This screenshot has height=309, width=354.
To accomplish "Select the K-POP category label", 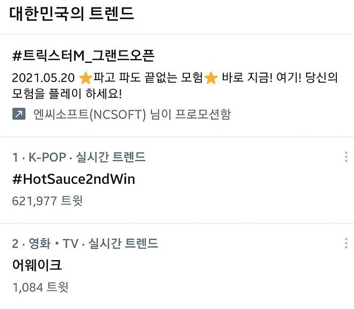I will (47, 157).
